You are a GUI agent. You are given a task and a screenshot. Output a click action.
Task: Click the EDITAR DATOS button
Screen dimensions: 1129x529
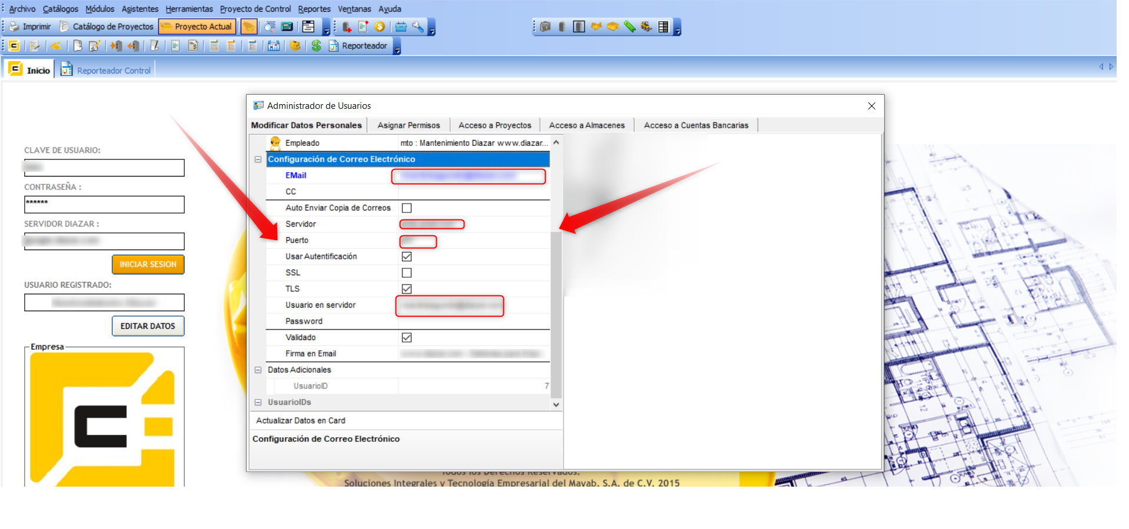pos(148,326)
